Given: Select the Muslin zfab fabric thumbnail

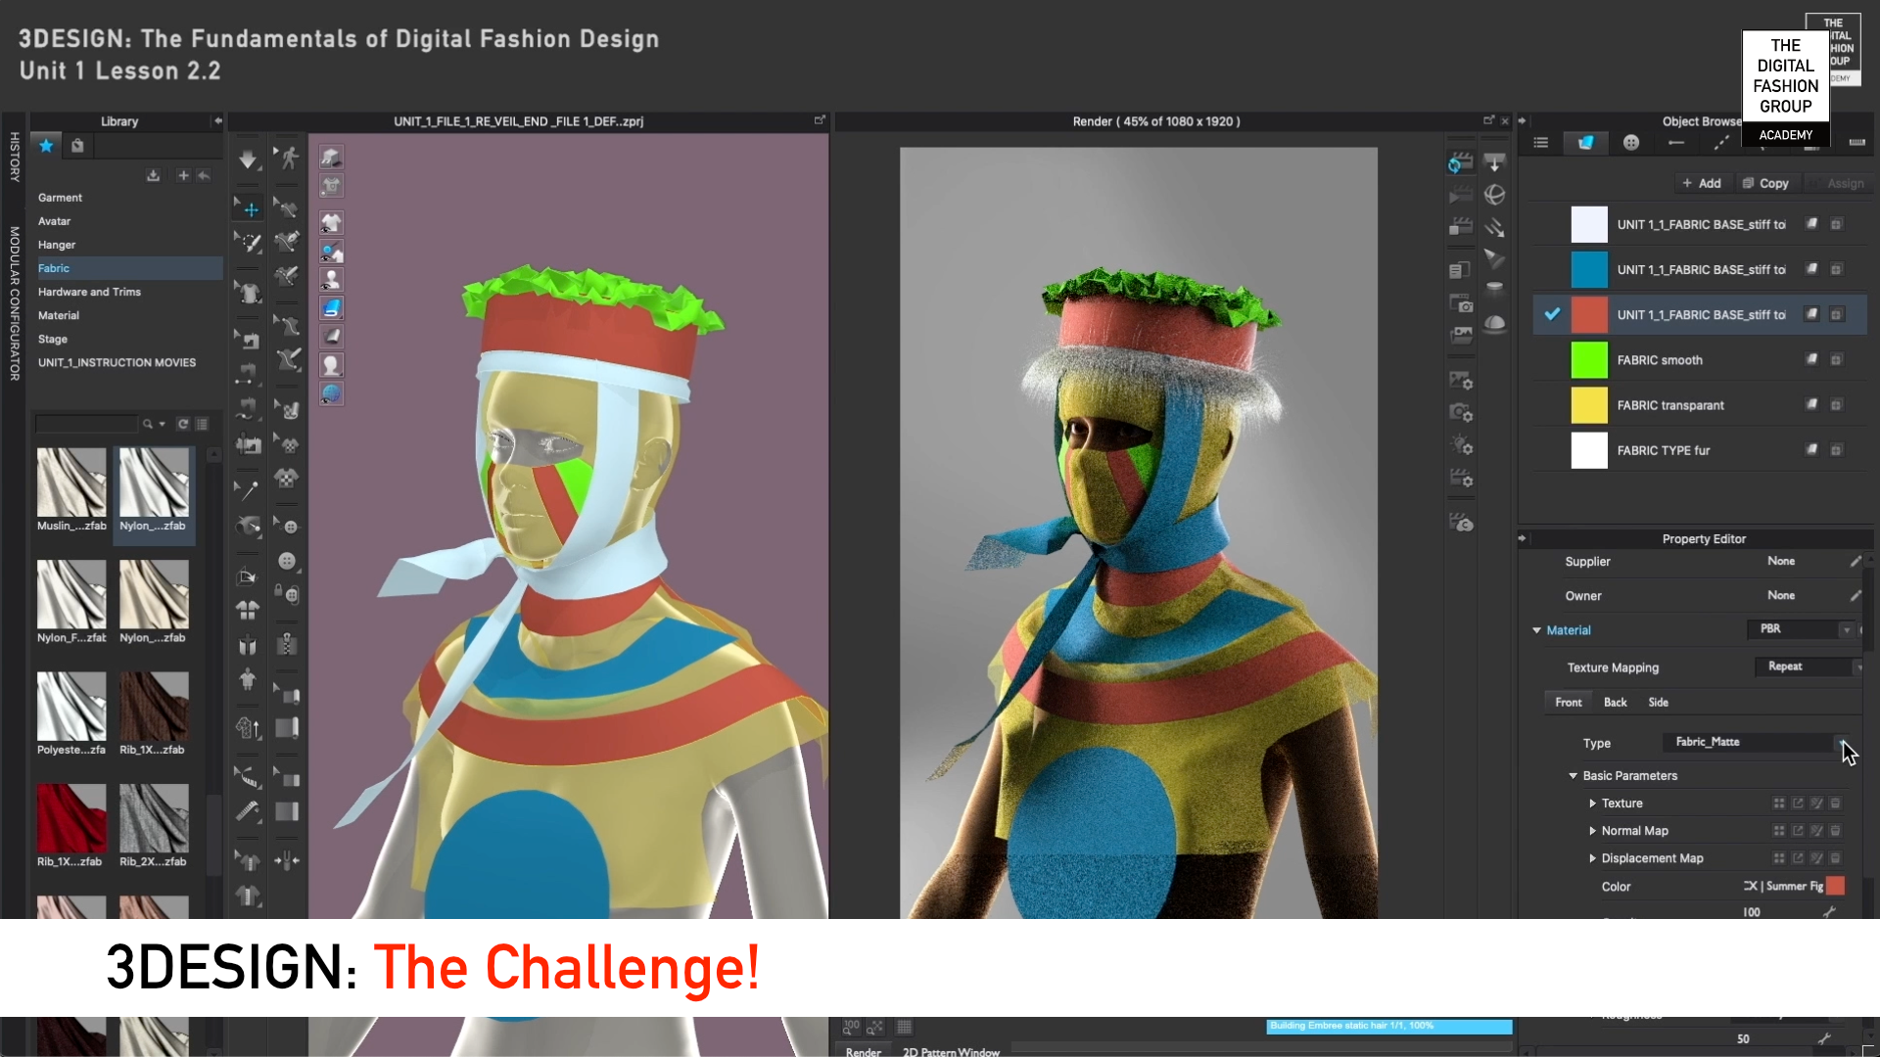Looking at the screenshot, I should (71, 483).
